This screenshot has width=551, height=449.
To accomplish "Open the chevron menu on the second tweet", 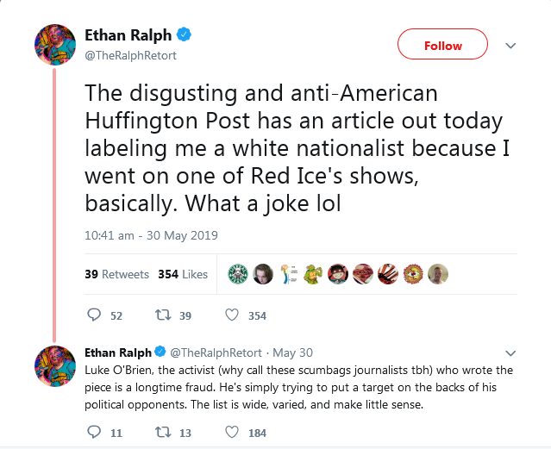I will click(x=510, y=353).
